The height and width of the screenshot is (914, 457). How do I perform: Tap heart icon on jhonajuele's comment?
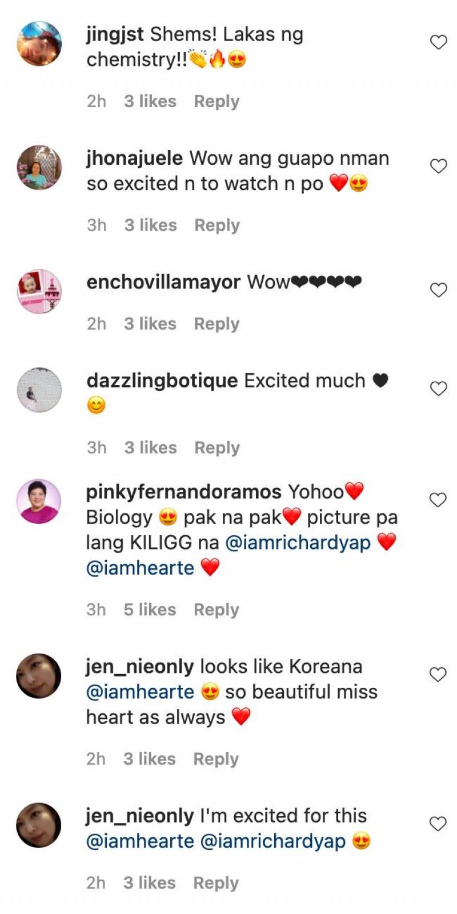[438, 167]
